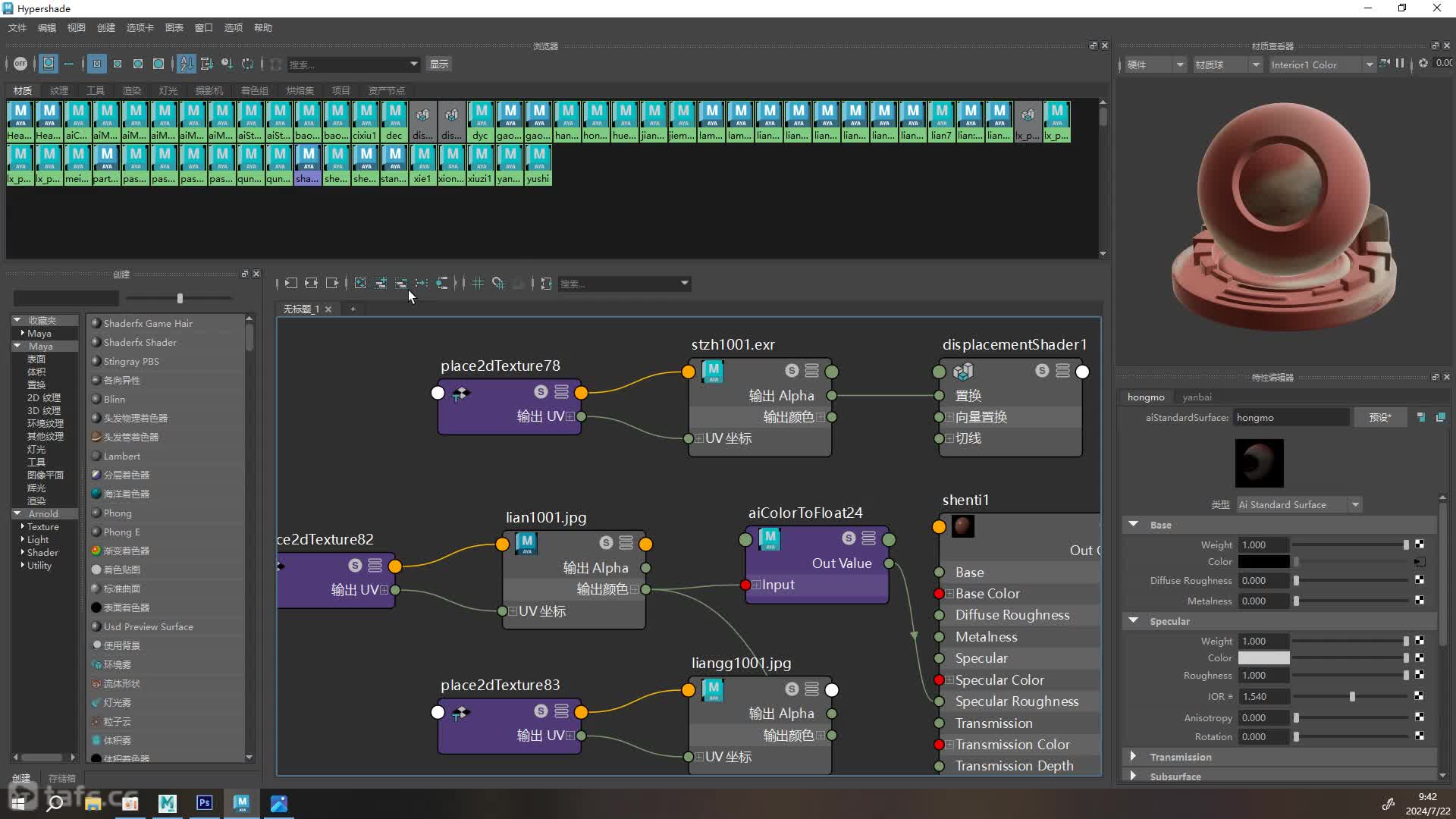Select Blinn in create list
The height and width of the screenshot is (819, 1456).
(x=114, y=399)
